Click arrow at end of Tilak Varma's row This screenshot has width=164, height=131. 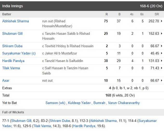coord(162,68)
